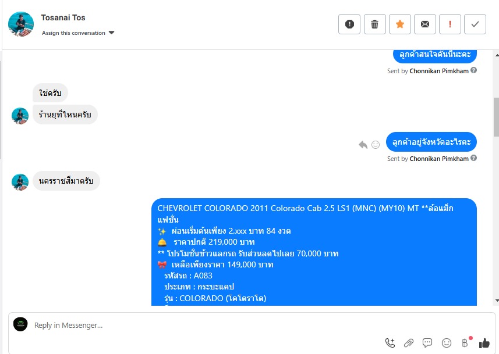Open the baht payment request icon
The width and height of the screenshot is (499, 354).
coord(465,342)
